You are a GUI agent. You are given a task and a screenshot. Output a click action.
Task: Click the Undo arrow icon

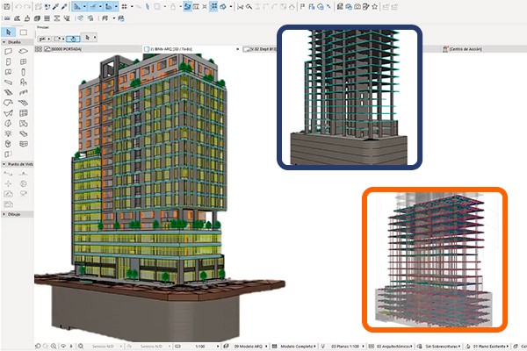click(18, 6)
